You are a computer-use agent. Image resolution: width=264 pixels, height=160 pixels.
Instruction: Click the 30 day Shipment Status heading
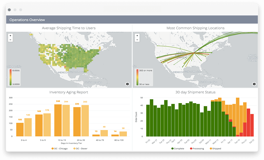pos(195,92)
